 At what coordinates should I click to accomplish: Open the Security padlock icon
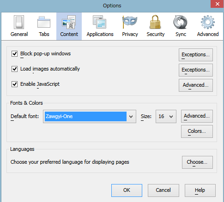(155, 22)
